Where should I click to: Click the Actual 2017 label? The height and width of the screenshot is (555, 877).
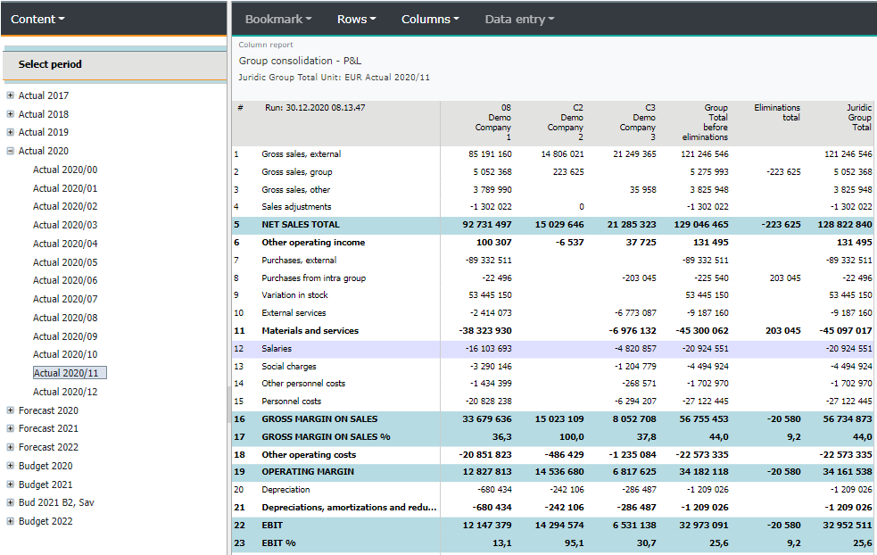(x=44, y=95)
